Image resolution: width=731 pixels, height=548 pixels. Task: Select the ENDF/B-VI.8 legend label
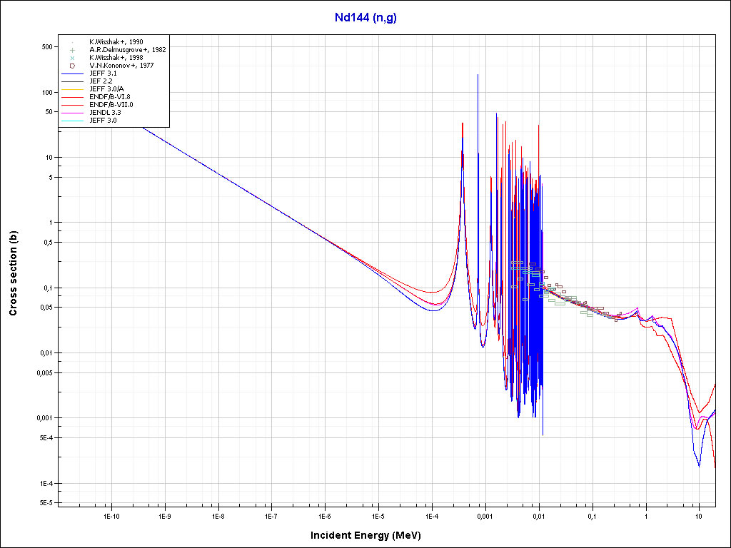click(110, 97)
